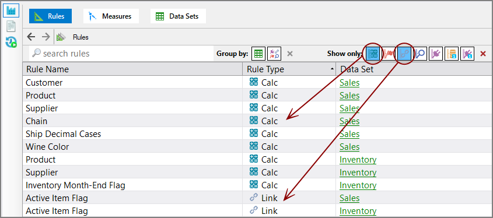This screenshot has width=493, height=218.
Task: Clear the Group by gray X
Action: (290, 54)
